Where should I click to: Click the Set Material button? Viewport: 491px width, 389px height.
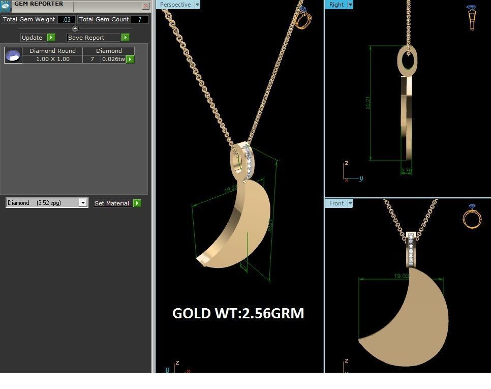112,203
